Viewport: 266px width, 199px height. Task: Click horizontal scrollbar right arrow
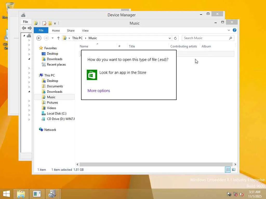pos(235,164)
